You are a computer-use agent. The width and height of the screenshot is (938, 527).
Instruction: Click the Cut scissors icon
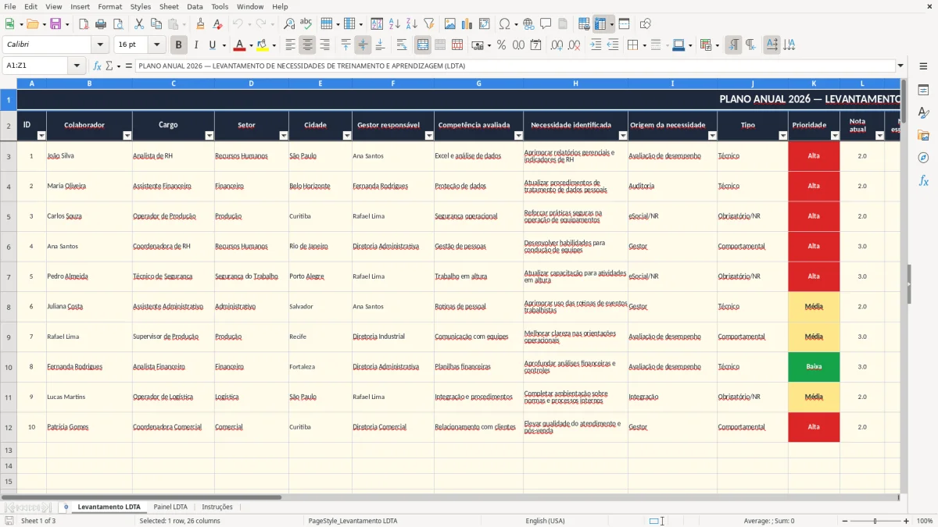tap(139, 24)
